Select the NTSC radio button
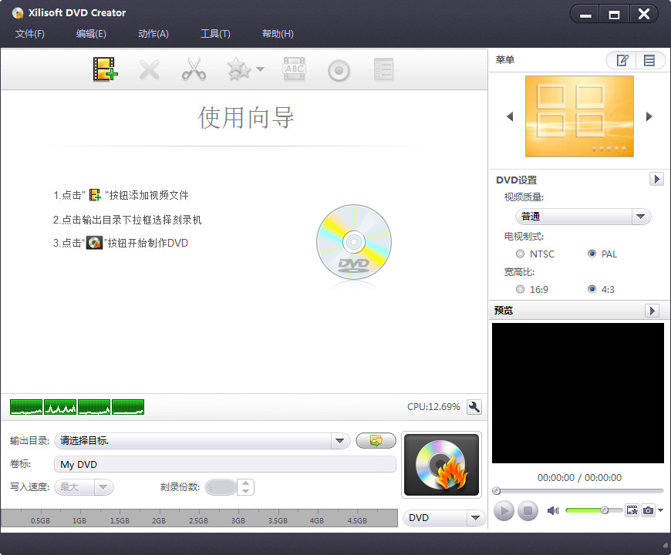 [x=520, y=254]
